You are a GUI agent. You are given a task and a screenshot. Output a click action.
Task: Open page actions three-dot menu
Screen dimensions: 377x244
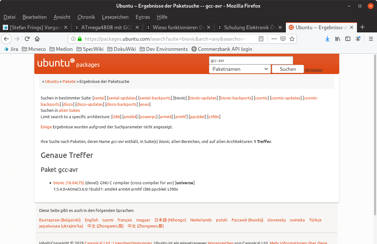pos(274,39)
